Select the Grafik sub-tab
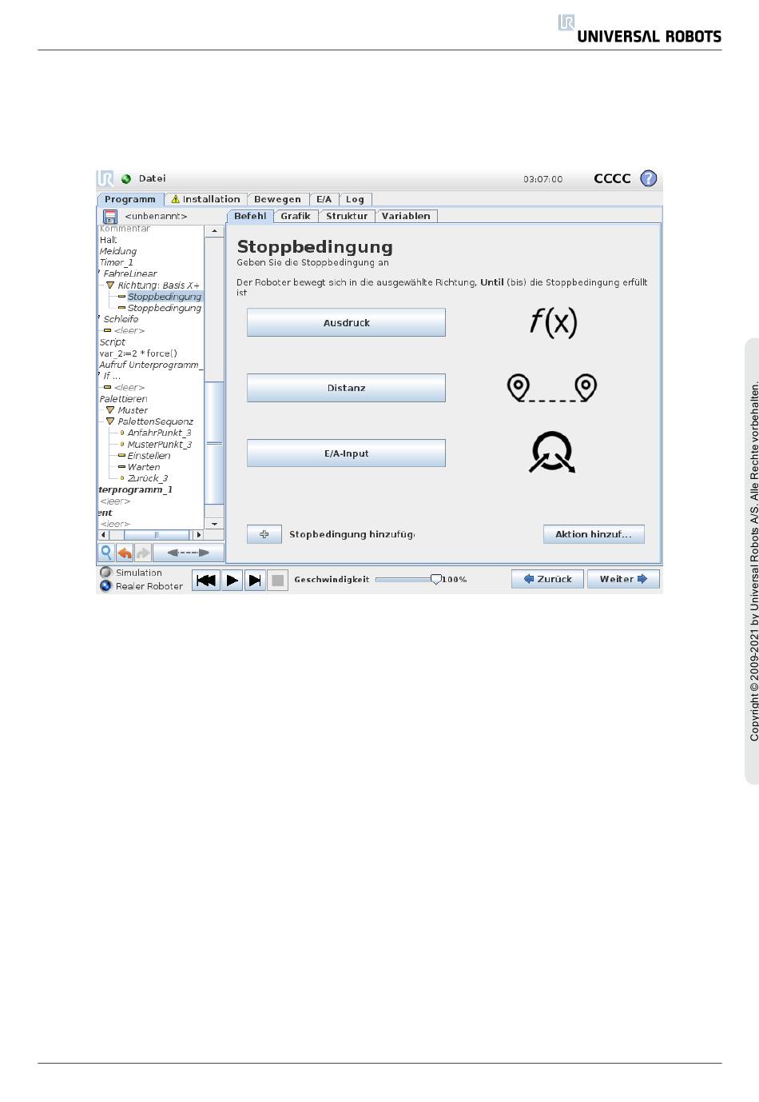759x1102 pixels. (296, 216)
